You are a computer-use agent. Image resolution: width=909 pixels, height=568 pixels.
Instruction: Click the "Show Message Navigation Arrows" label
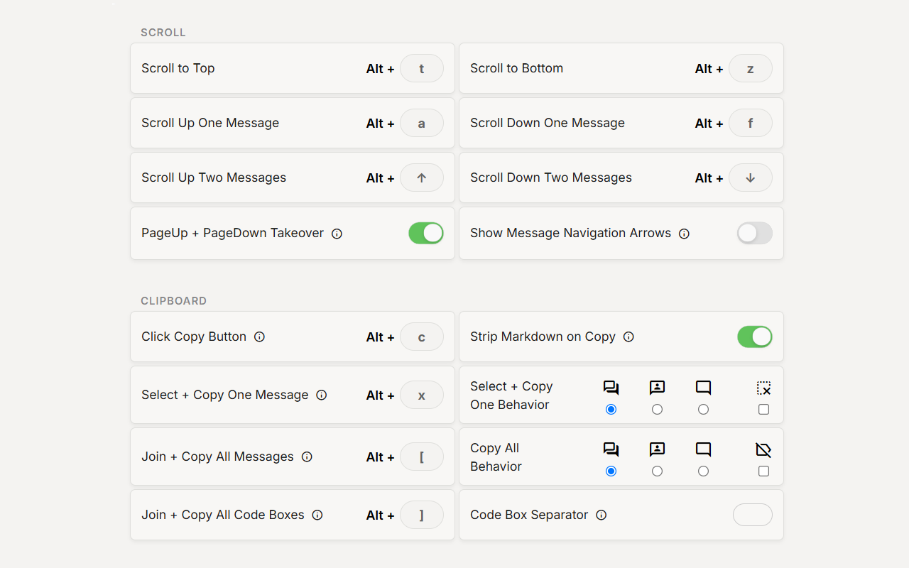(x=570, y=233)
